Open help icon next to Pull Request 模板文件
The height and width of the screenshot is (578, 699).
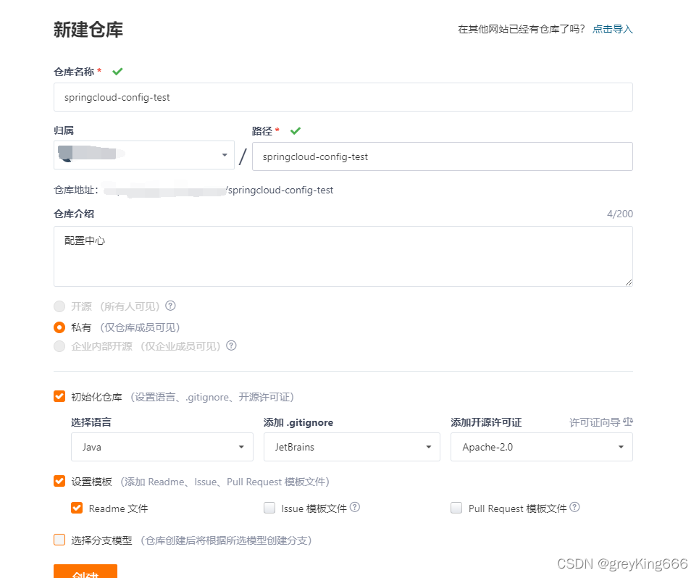coord(574,507)
